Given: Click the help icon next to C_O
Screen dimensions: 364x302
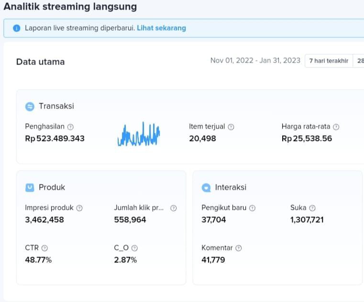Looking at the screenshot, I should pyautogui.click(x=134, y=248).
